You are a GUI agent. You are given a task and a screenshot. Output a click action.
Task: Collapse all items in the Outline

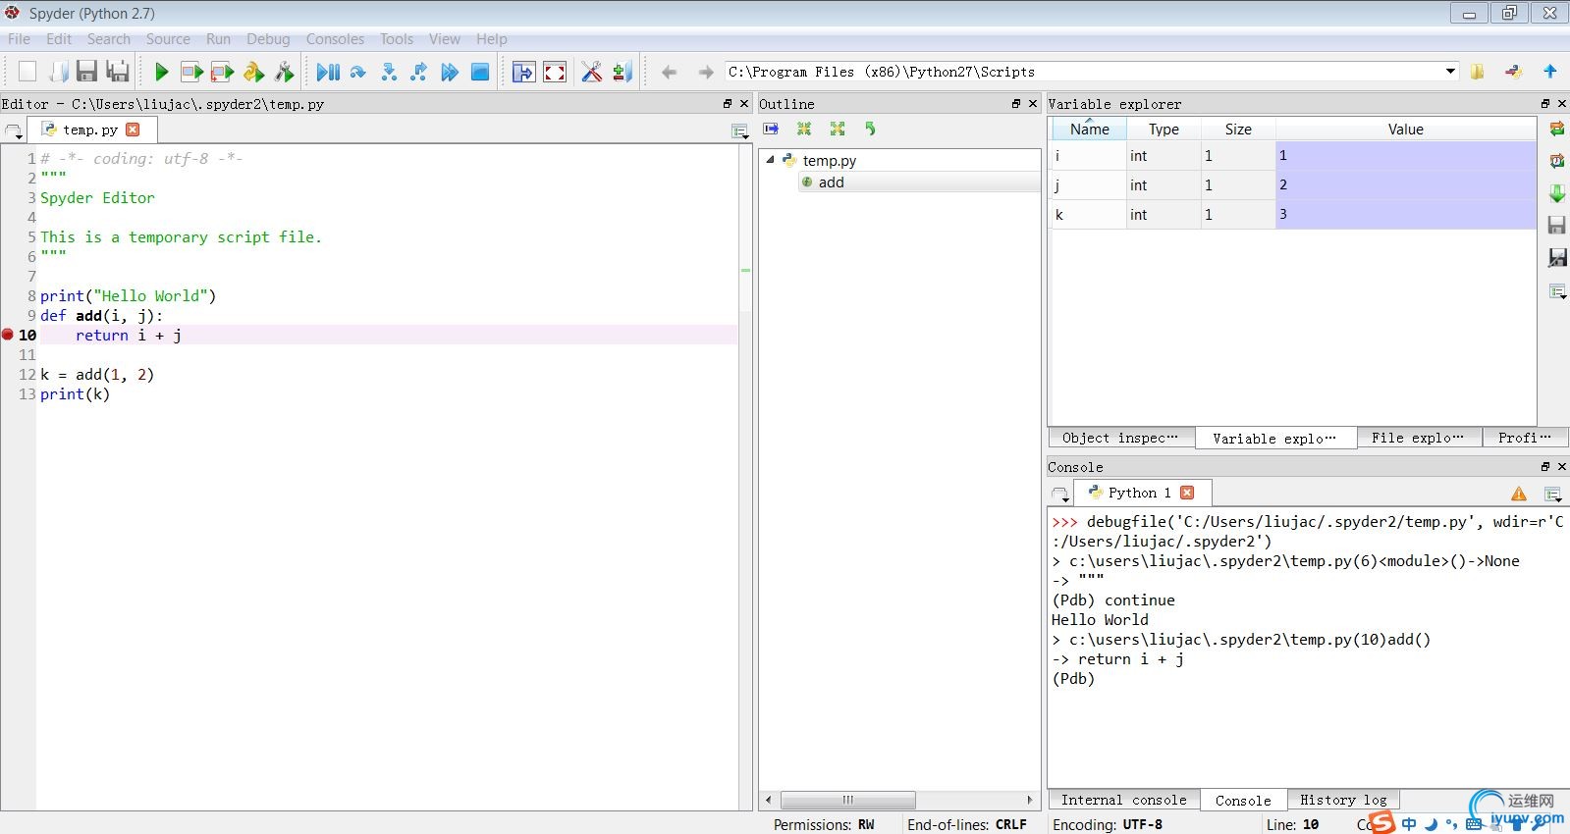coord(804,129)
